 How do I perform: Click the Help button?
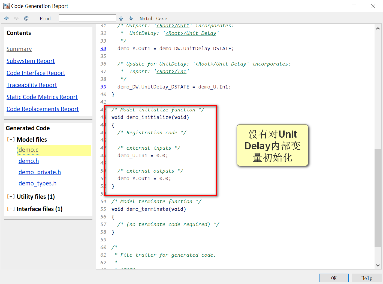(x=367, y=278)
